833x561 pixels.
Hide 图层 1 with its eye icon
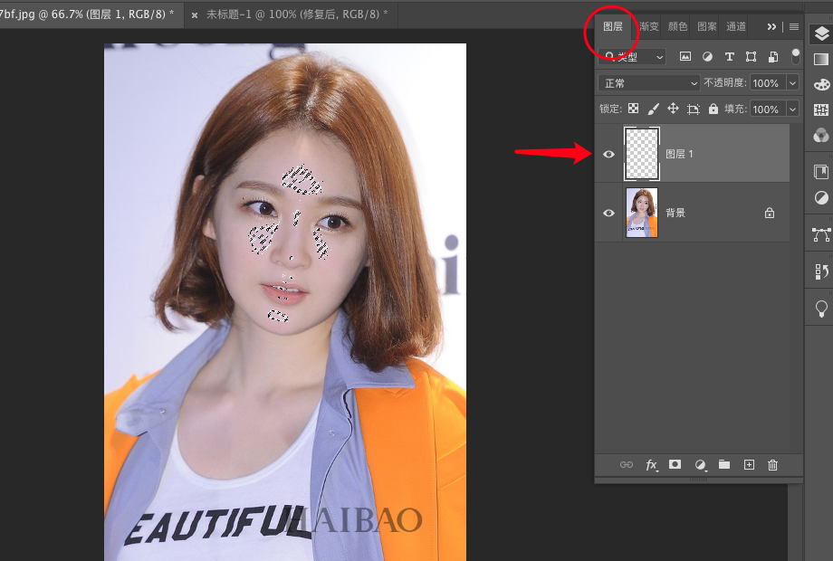608,154
